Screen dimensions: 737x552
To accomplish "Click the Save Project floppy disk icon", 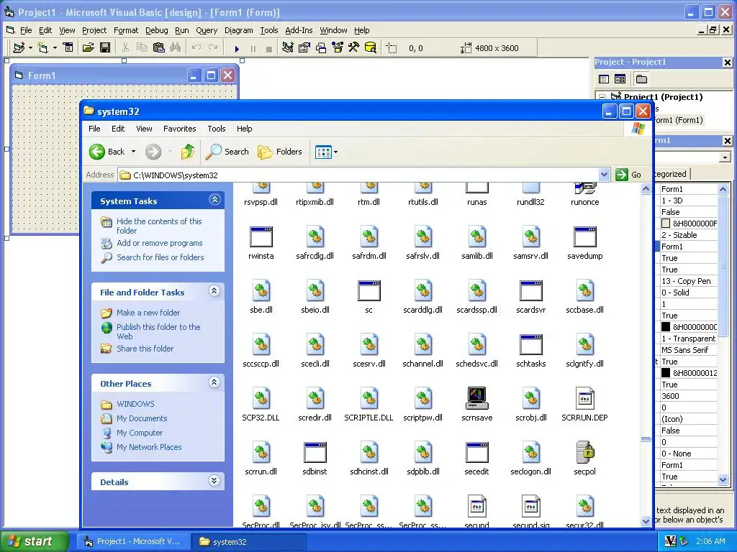I will pyautogui.click(x=105, y=47).
